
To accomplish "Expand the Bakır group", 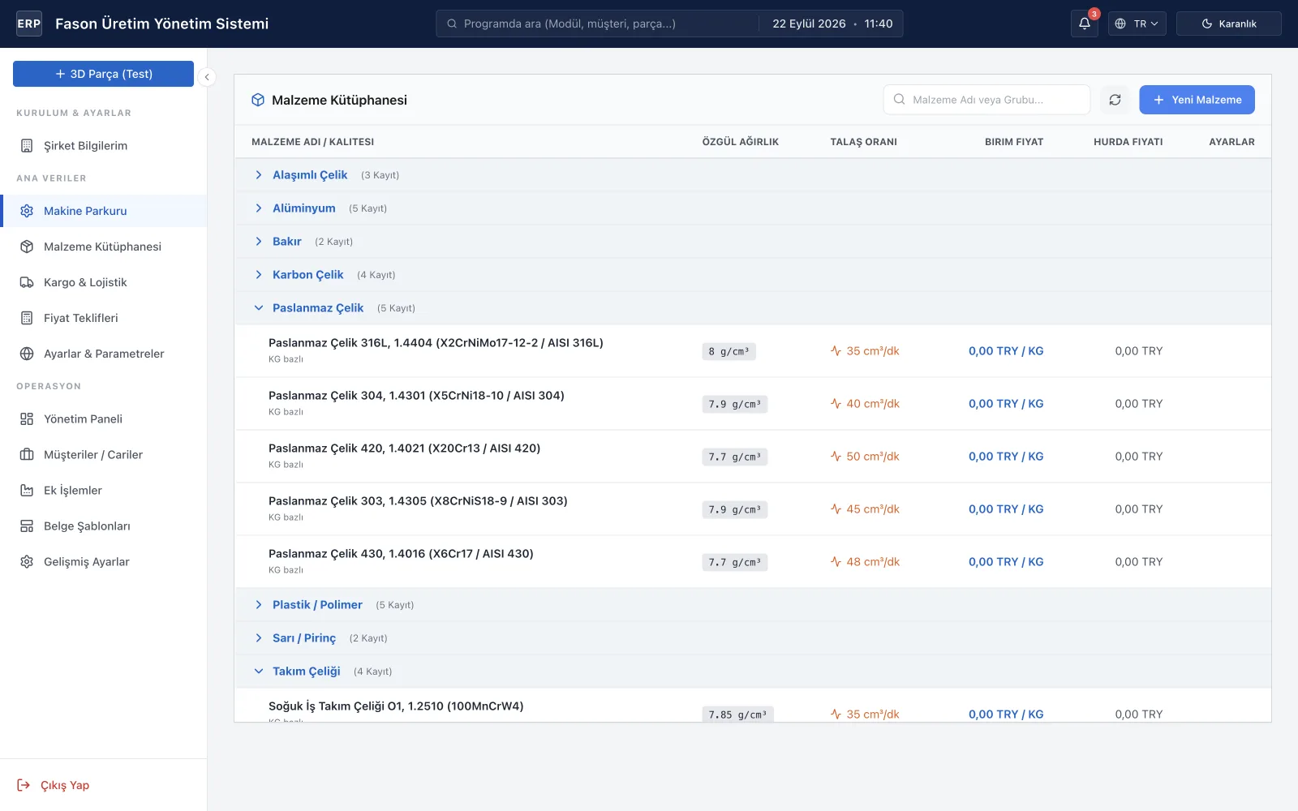I will tap(259, 242).
